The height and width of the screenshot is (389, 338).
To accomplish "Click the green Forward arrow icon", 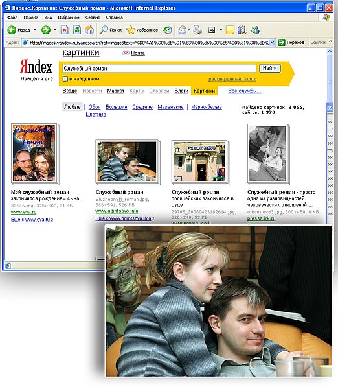I will 45,30.
